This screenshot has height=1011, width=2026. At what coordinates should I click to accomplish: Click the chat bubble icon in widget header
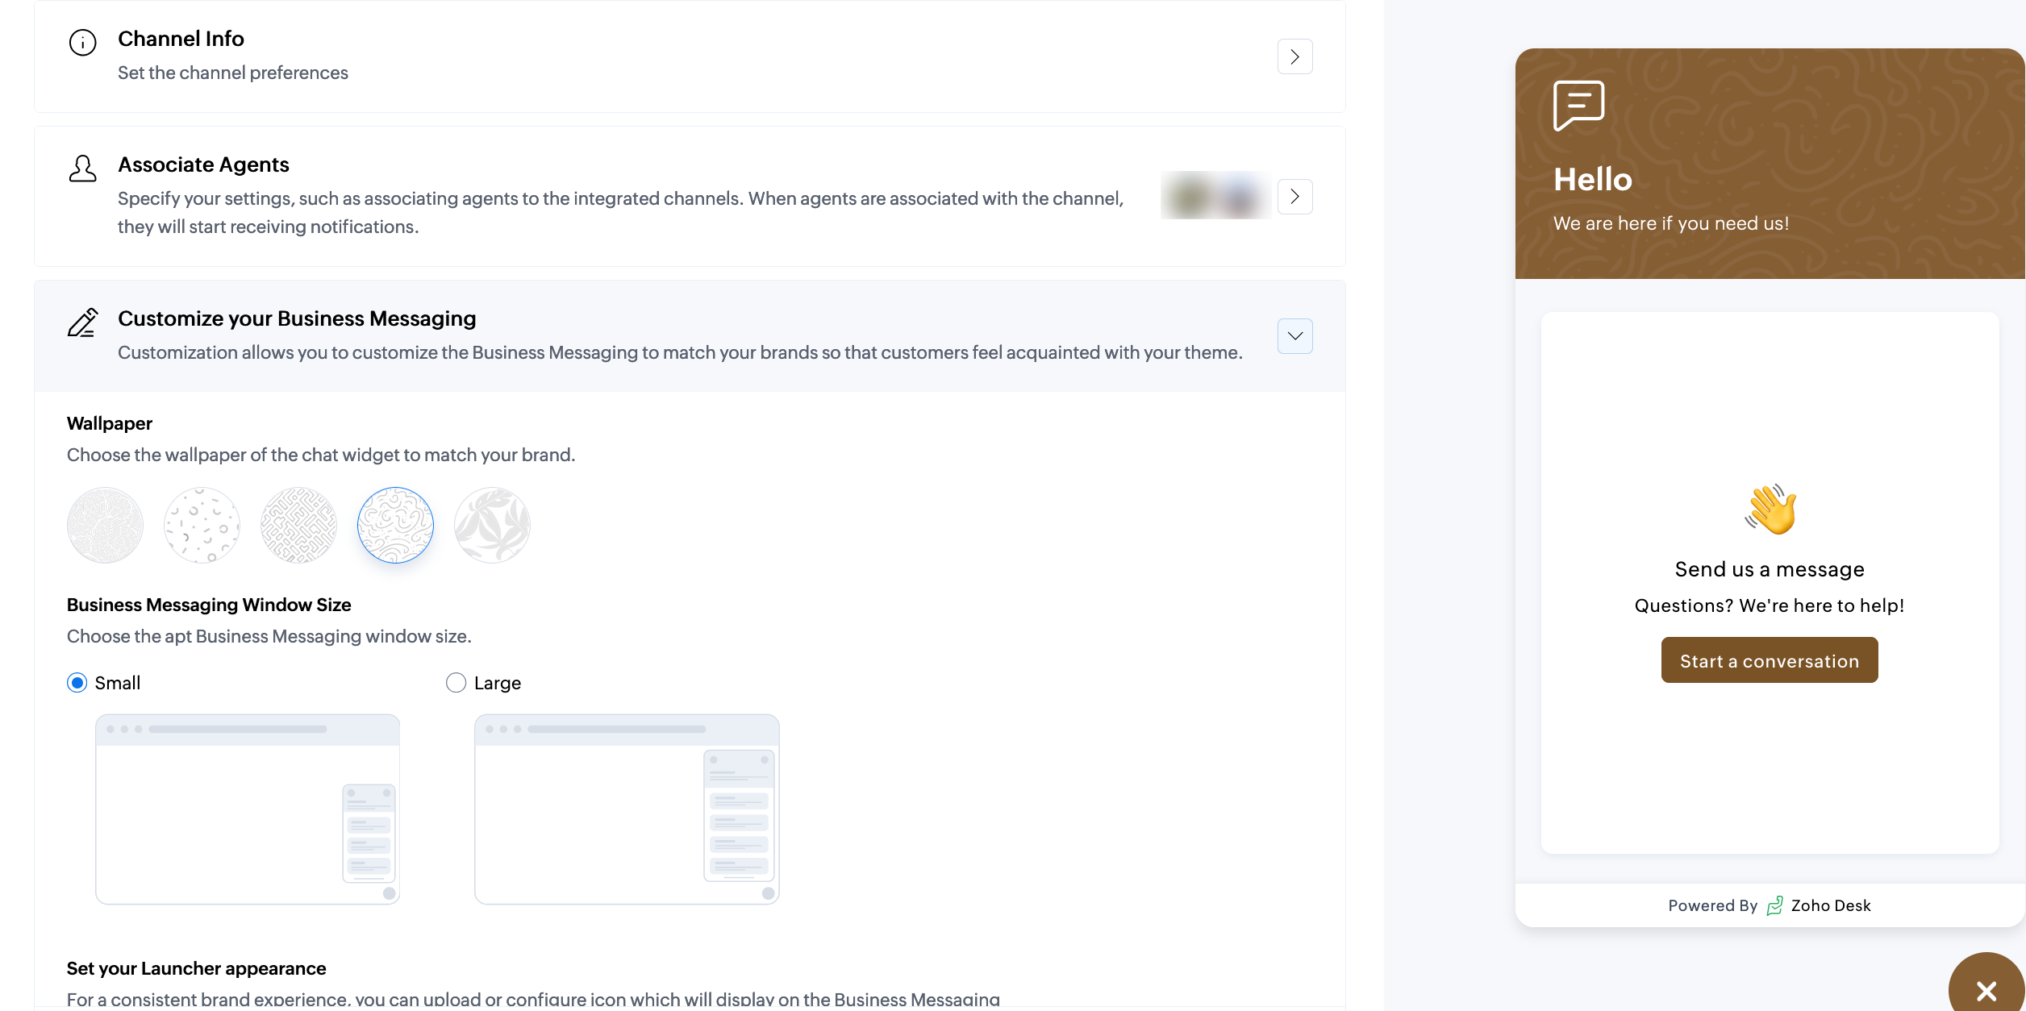click(1578, 105)
